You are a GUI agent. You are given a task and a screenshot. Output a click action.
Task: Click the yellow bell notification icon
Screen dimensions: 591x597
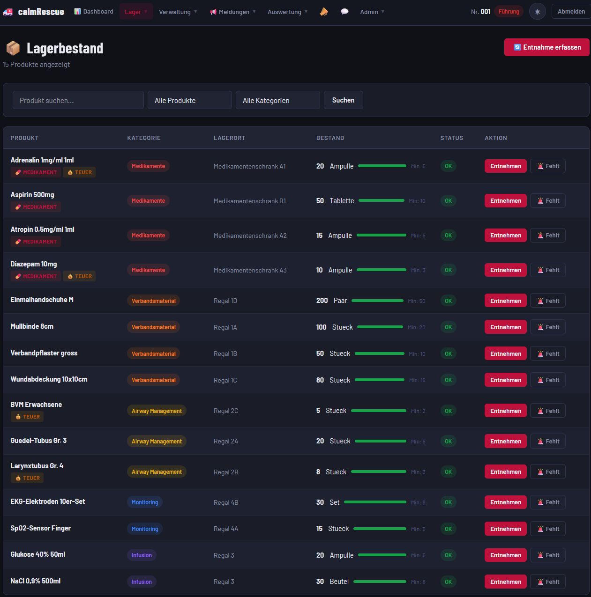click(x=324, y=11)
